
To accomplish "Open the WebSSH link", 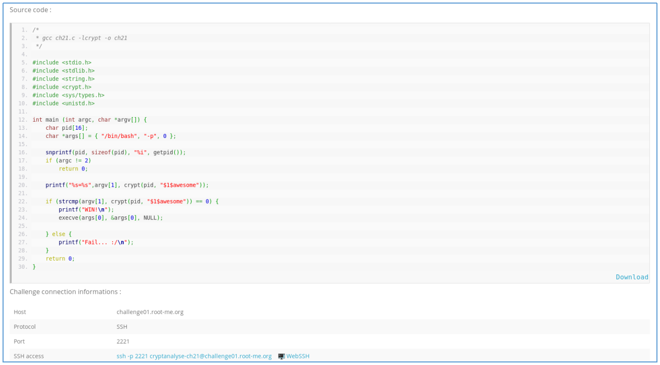I will [298, 356].
